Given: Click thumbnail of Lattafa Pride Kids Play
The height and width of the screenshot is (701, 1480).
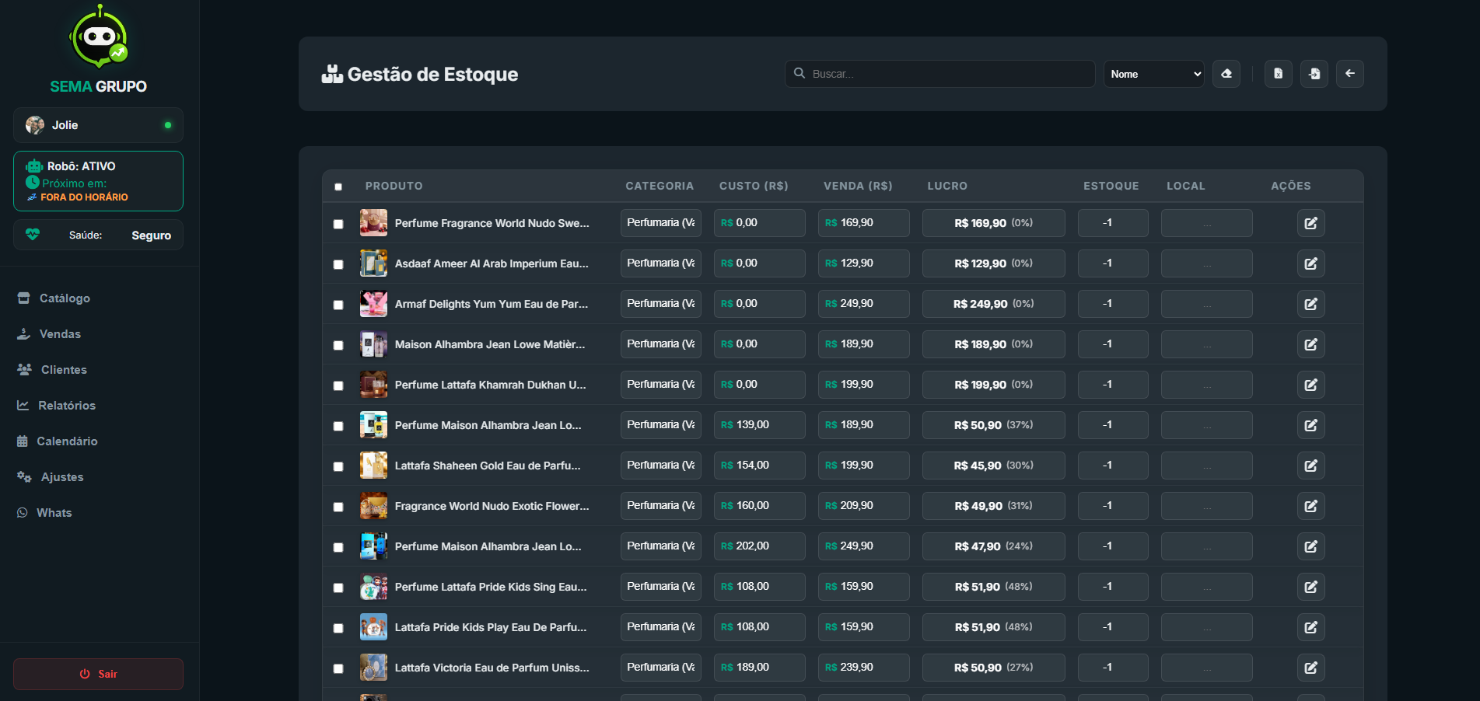Looking at the screenshot, I should (373, 627).
